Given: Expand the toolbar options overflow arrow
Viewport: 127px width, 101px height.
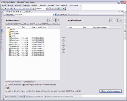Looking at the screenshot, I should (x=65, y=9).
